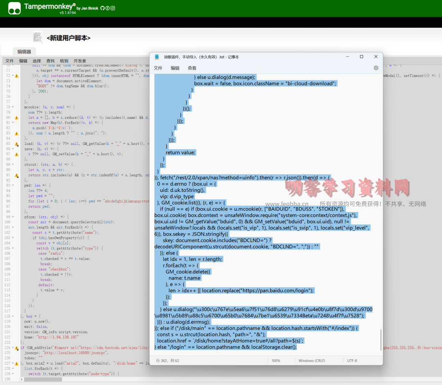
Task: Open the 开发者 menu in editor
Action: (79, 61)
